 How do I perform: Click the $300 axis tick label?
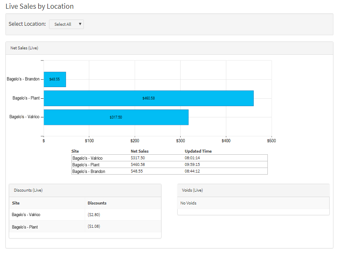pos(181,141)
